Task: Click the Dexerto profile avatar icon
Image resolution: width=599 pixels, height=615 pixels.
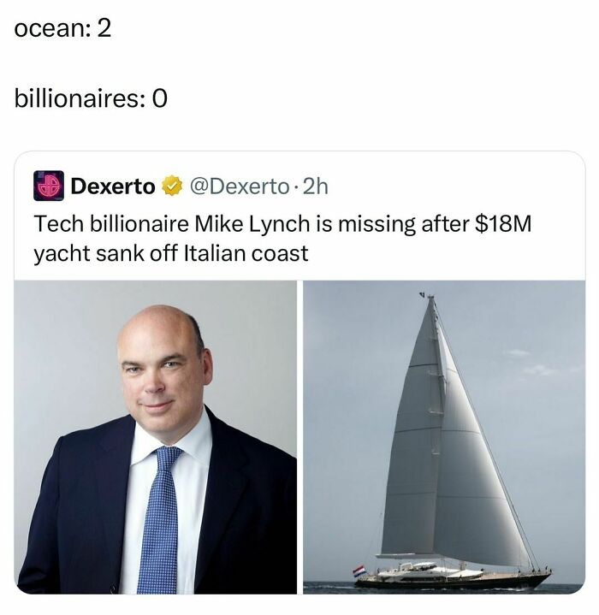Action: tap(48, 186)
